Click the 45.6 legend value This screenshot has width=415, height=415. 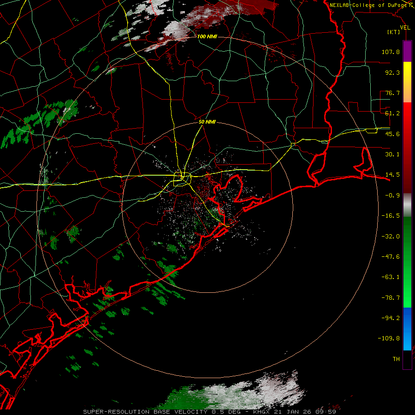392,134
